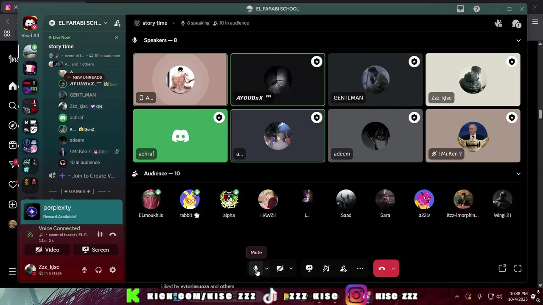Open more options three-dots menu

pos(360,269)
